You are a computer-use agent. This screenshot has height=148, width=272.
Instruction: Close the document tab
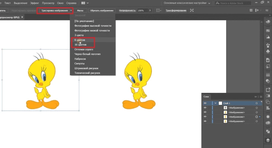pyautogui.click(x=22, y=17)
